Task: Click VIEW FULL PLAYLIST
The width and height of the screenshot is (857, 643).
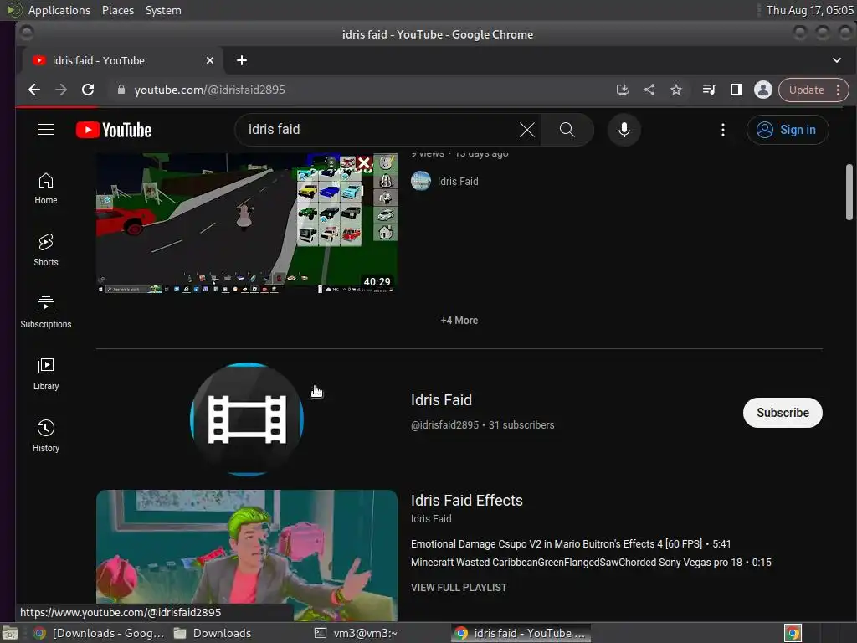Action: pos(459,587)
